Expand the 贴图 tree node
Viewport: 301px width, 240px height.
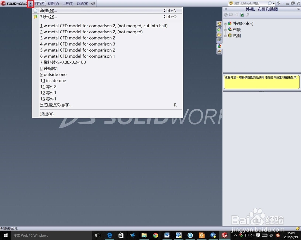pos(225,36)
